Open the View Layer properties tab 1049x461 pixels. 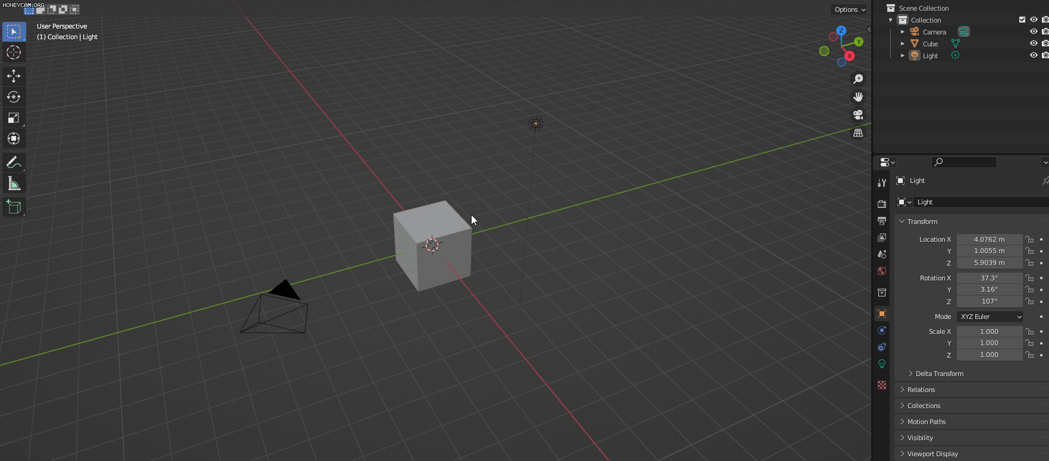pos(882,238)
